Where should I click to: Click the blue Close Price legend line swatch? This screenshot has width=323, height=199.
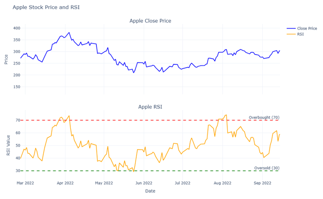tap(290, 28)
